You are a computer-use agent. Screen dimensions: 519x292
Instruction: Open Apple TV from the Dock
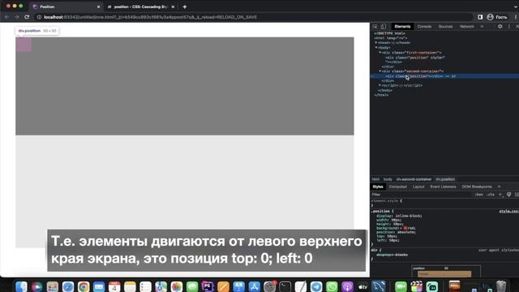[362, 286]
